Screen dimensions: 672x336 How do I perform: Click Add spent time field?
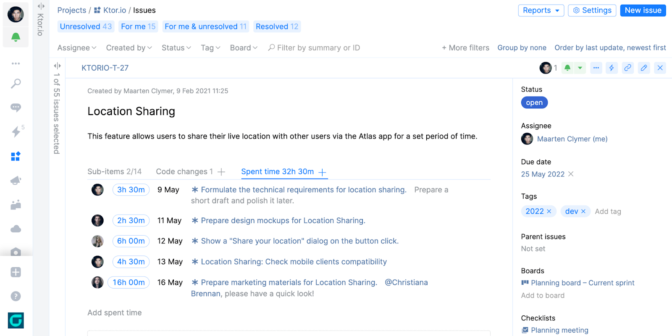point(115,312)
